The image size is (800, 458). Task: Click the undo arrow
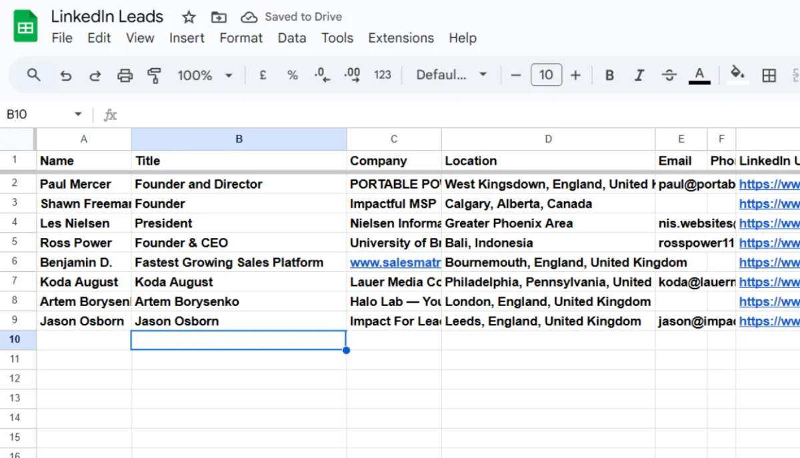pyautogui.click(x=65, y=75)
